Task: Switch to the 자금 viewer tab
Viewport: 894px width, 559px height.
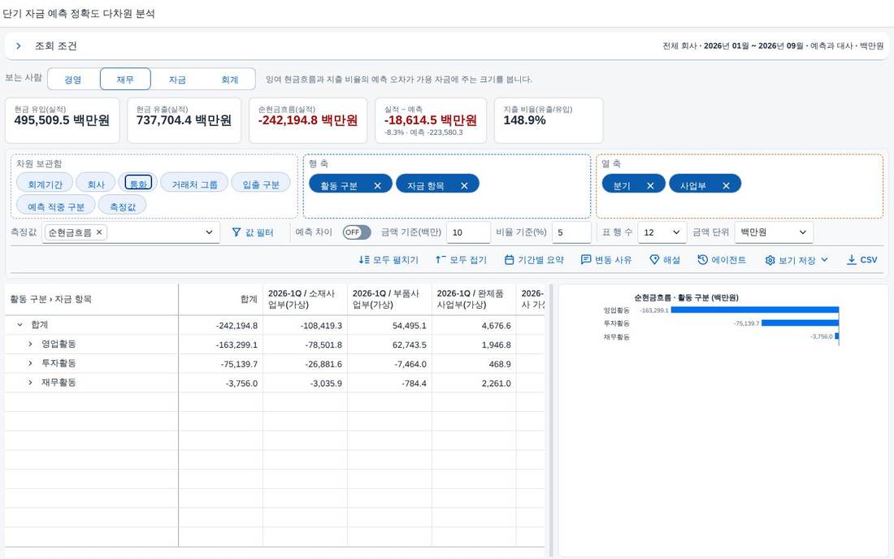Action: (x=177, y=79)
